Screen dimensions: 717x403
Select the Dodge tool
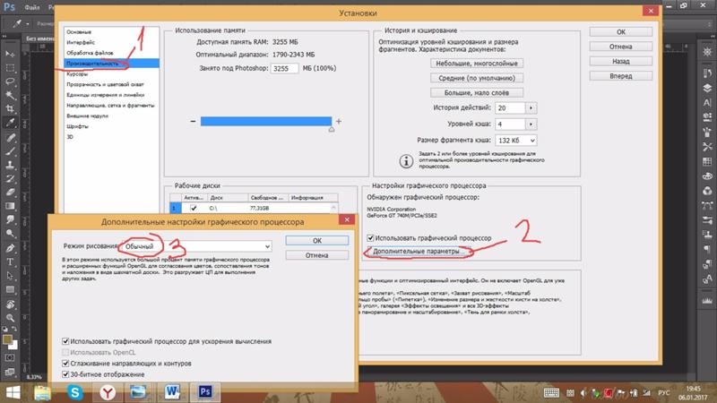(10, 234)
